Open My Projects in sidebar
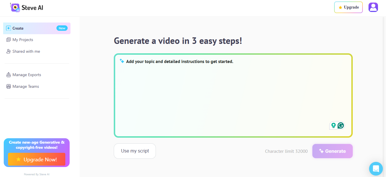The height and width of the screenshot is (177, 386). coord(23,40)
